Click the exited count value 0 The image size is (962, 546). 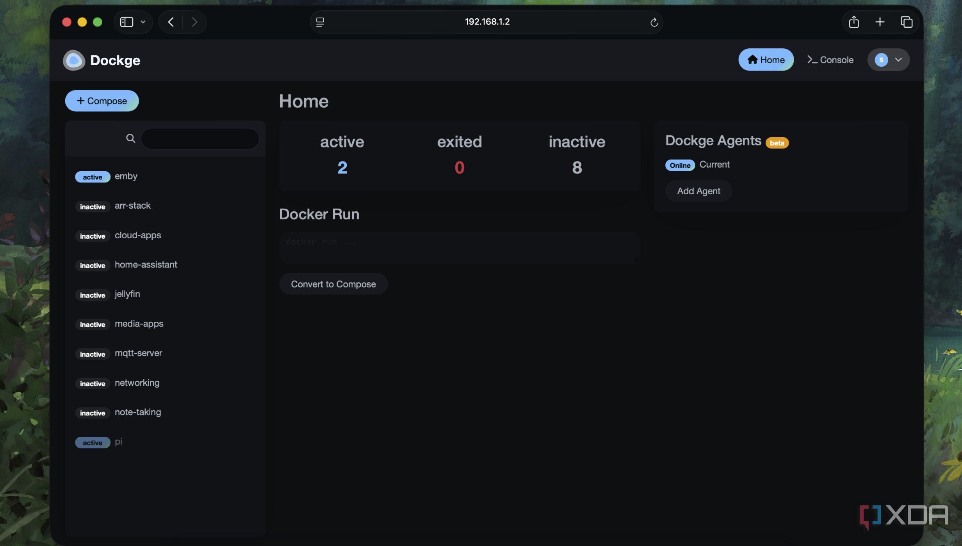(x=460, y=168)
